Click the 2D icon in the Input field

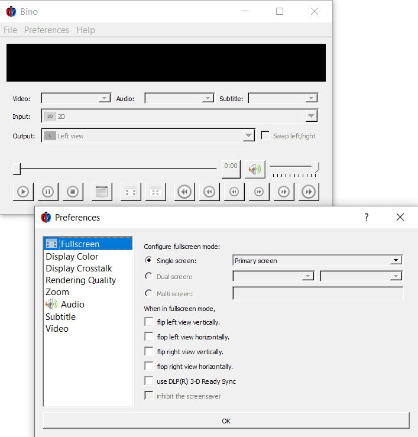click(50, 116)
